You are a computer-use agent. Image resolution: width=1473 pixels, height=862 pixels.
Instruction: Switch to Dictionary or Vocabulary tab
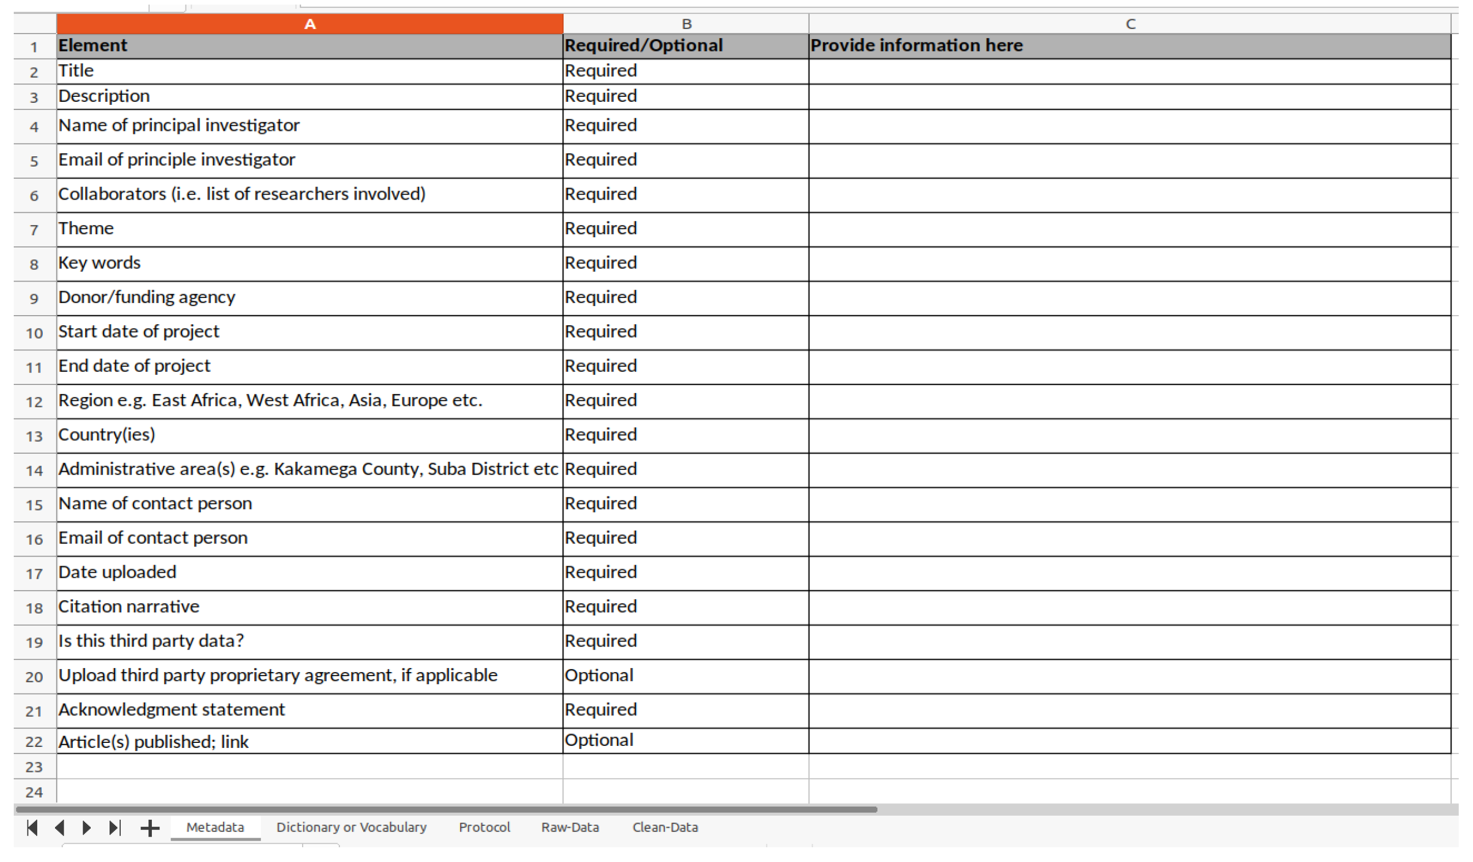click(351, 827)
